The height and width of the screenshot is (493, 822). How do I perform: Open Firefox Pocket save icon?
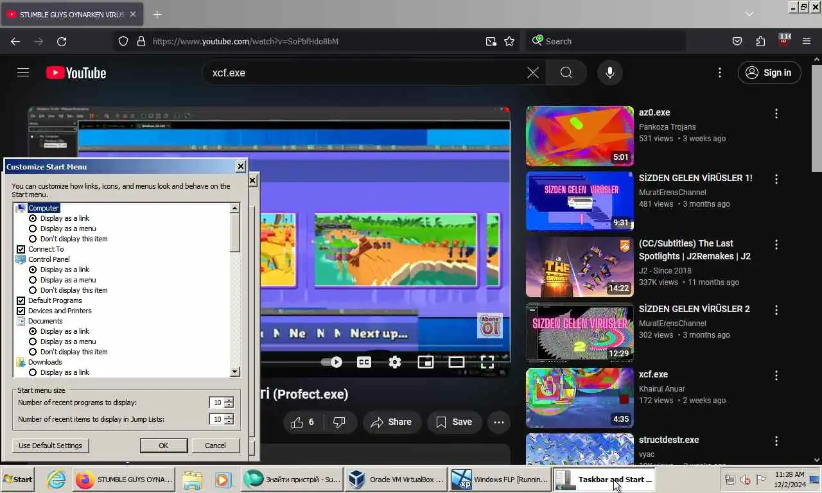(737, 41)
